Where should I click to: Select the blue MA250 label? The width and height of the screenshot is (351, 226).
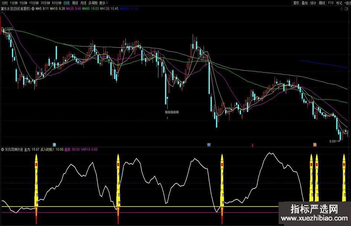pyautogui.click(x=129, y=9)
